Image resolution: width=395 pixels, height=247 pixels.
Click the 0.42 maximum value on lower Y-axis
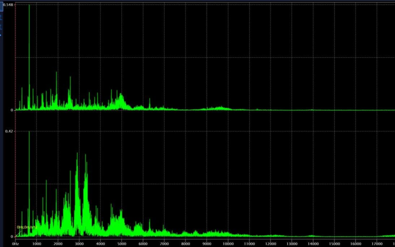point(9,131)
